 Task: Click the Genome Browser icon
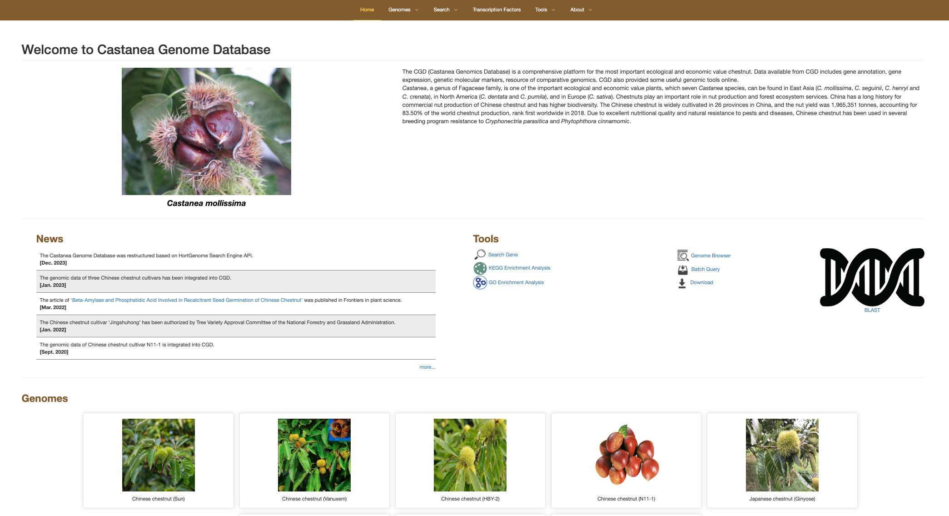683,255
